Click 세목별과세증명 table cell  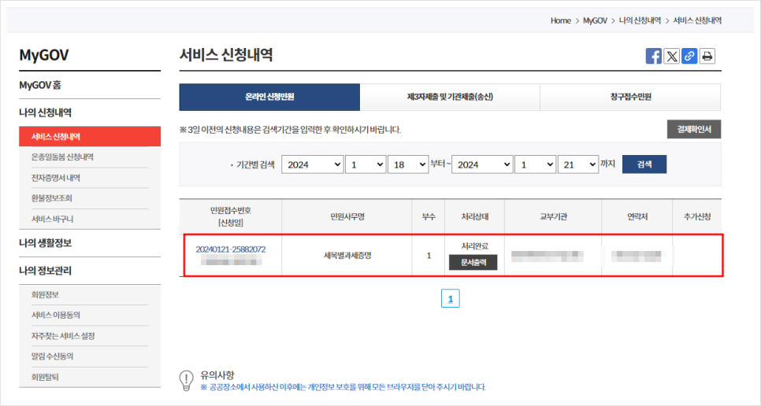[347, 256]
